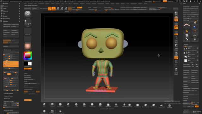Toggle the OnMouse option
Image resolution: width=202 pixels, height=114 pixels.
(x=11, y=66)
